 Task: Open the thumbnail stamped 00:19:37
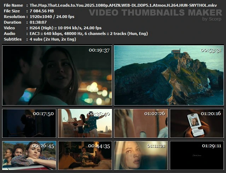pos(57,75)
